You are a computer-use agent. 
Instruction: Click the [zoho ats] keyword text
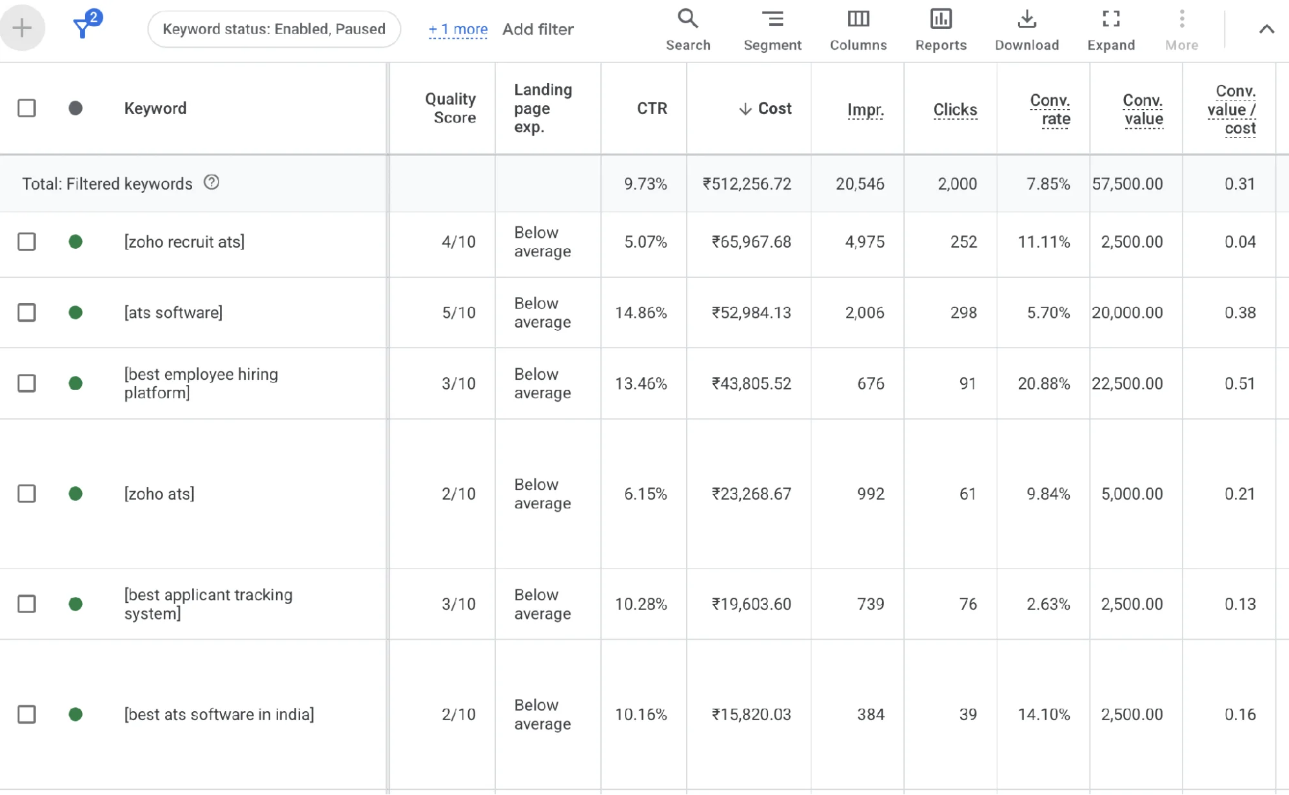159,494
